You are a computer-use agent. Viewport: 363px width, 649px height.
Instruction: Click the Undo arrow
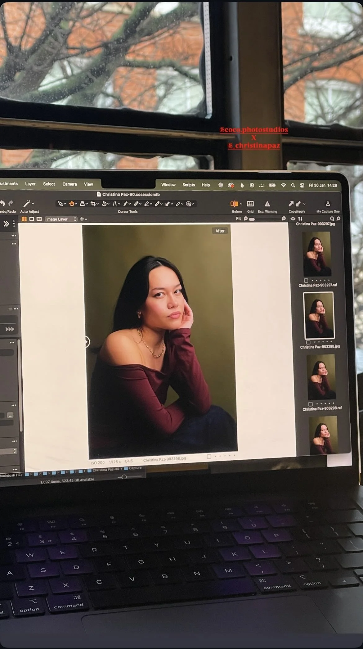(2, 204)
